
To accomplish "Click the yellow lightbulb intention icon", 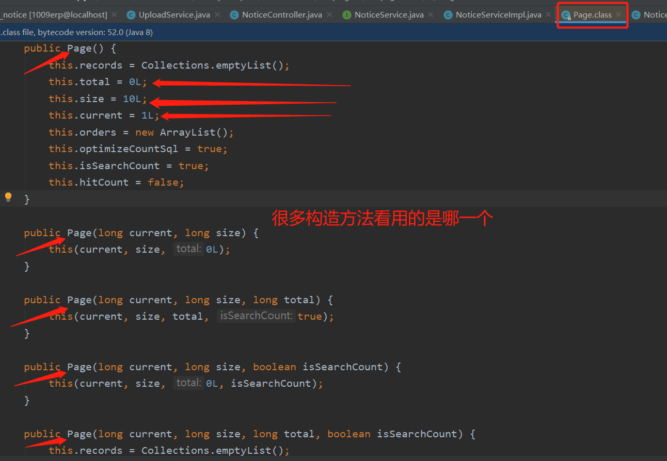I will click(x=8, y=197).
